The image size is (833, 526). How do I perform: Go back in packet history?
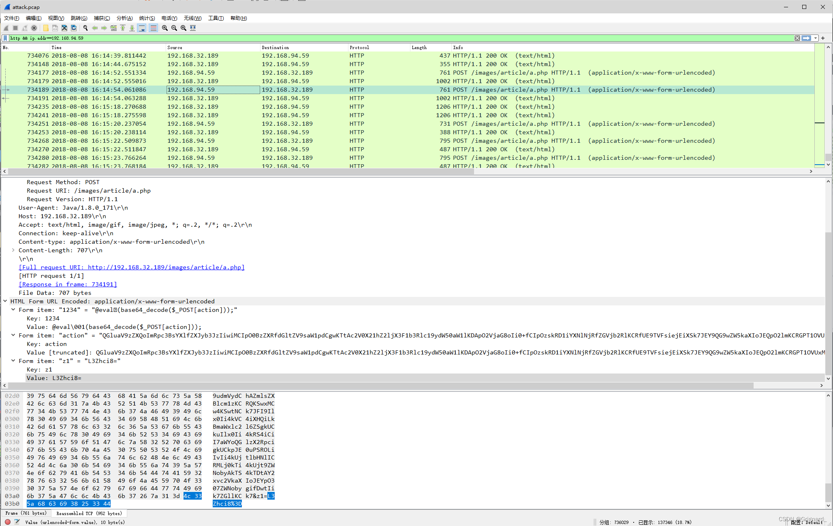pyautogui.click(x=95, y=28)
